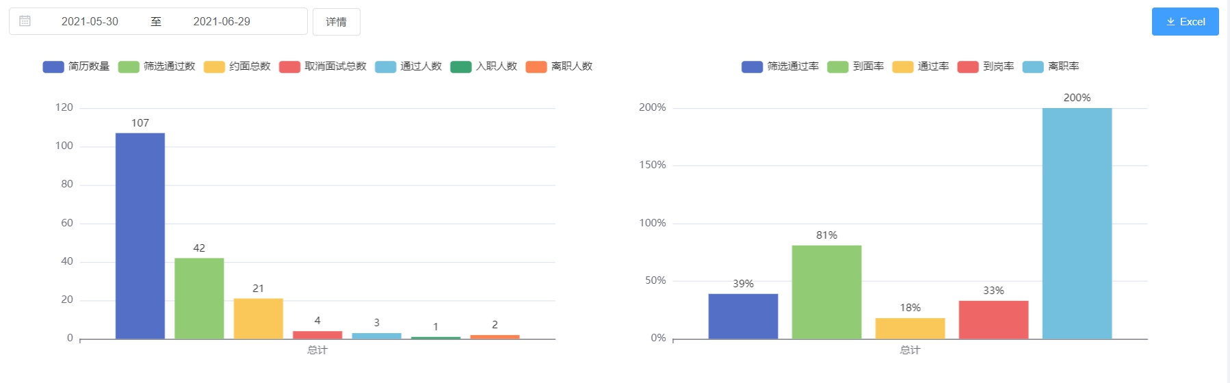Image resolution: width=1230 pixels, height=383 pixels.
Task: Toggle the 入职人数 legend entry
Action: pos(484,66)
